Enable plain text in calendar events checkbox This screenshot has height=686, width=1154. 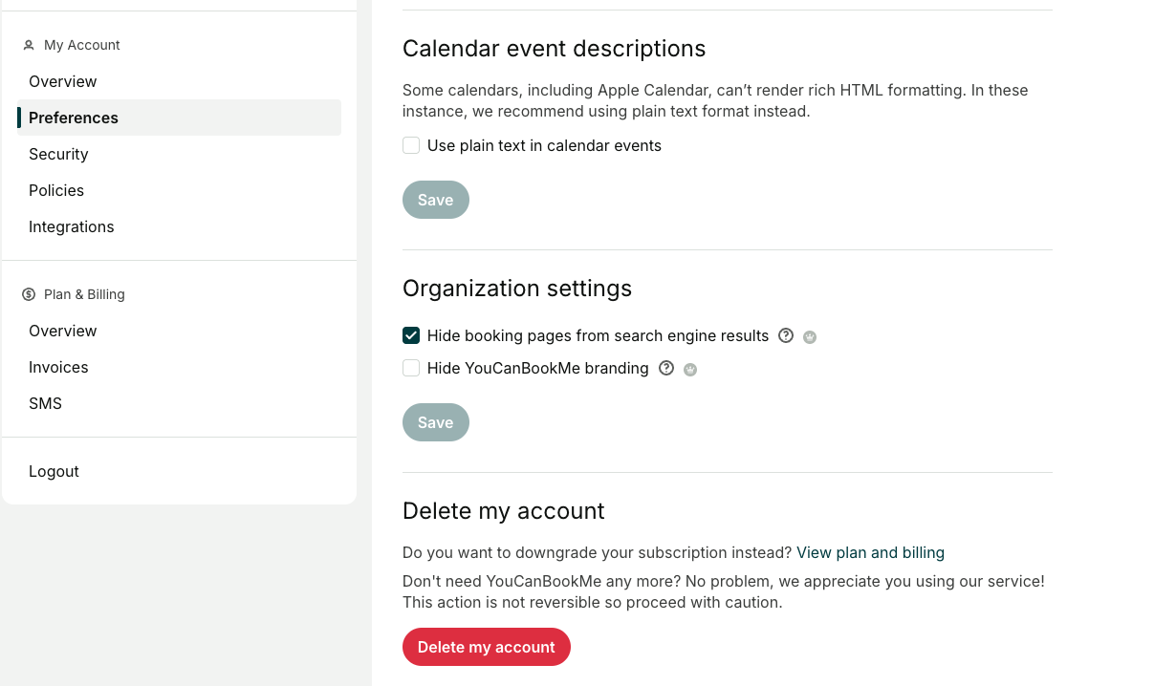click(x=411, y=145)
